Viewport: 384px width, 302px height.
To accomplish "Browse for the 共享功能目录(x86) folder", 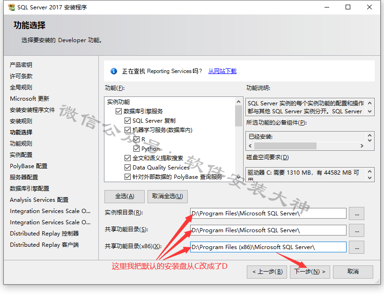I will (356, 247).
